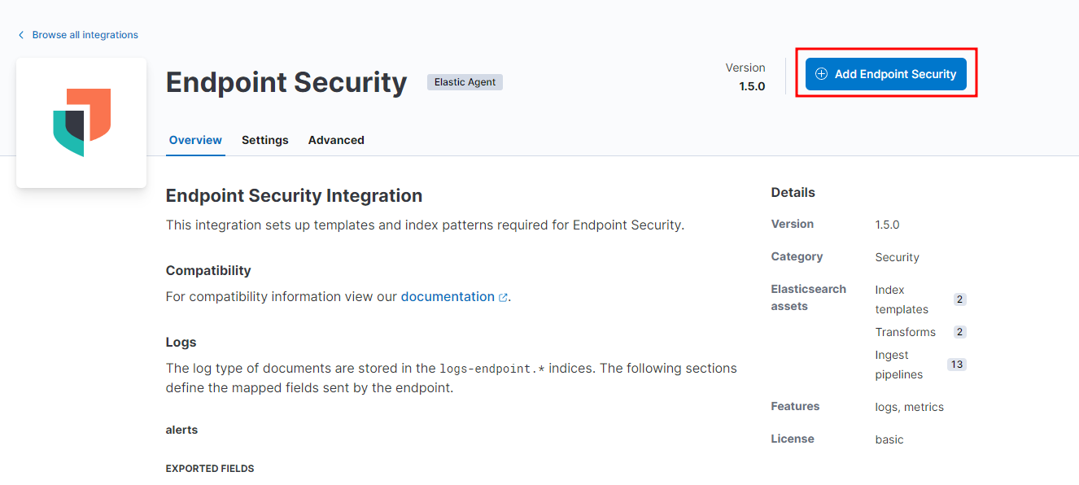Click the back chevron beside Browse all integrations
Screen dimensions: 1079x485
(21, 35)
